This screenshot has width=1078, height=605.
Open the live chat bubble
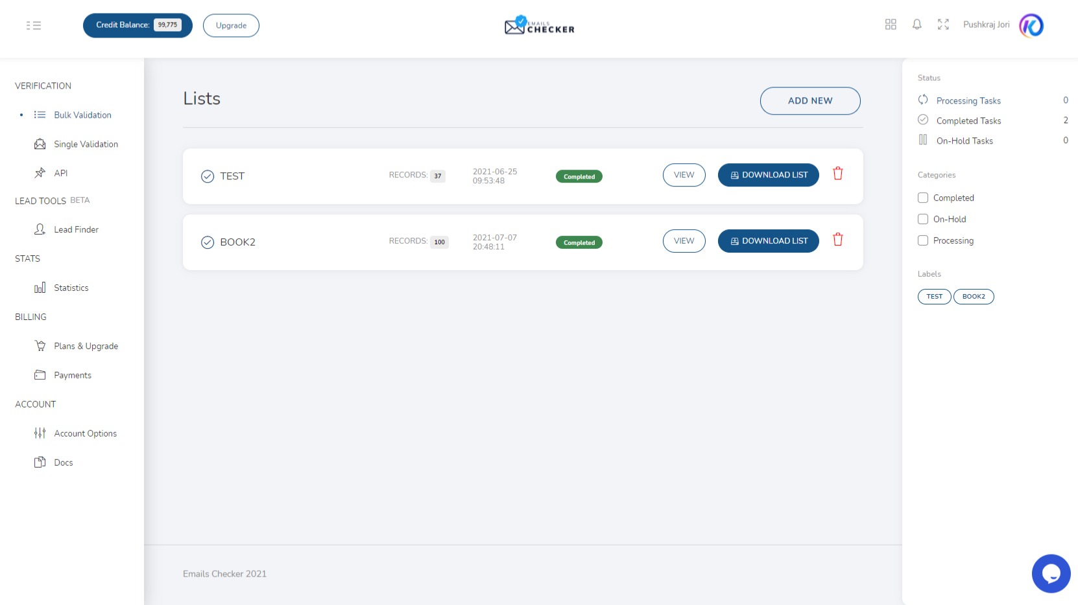[x=1051, y=573]
